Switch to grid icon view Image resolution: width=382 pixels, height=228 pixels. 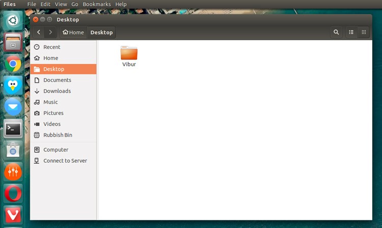364,32
